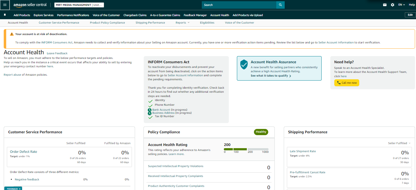Click the search magnifier button
Screen dimensions: 416x190
point(280,5)
